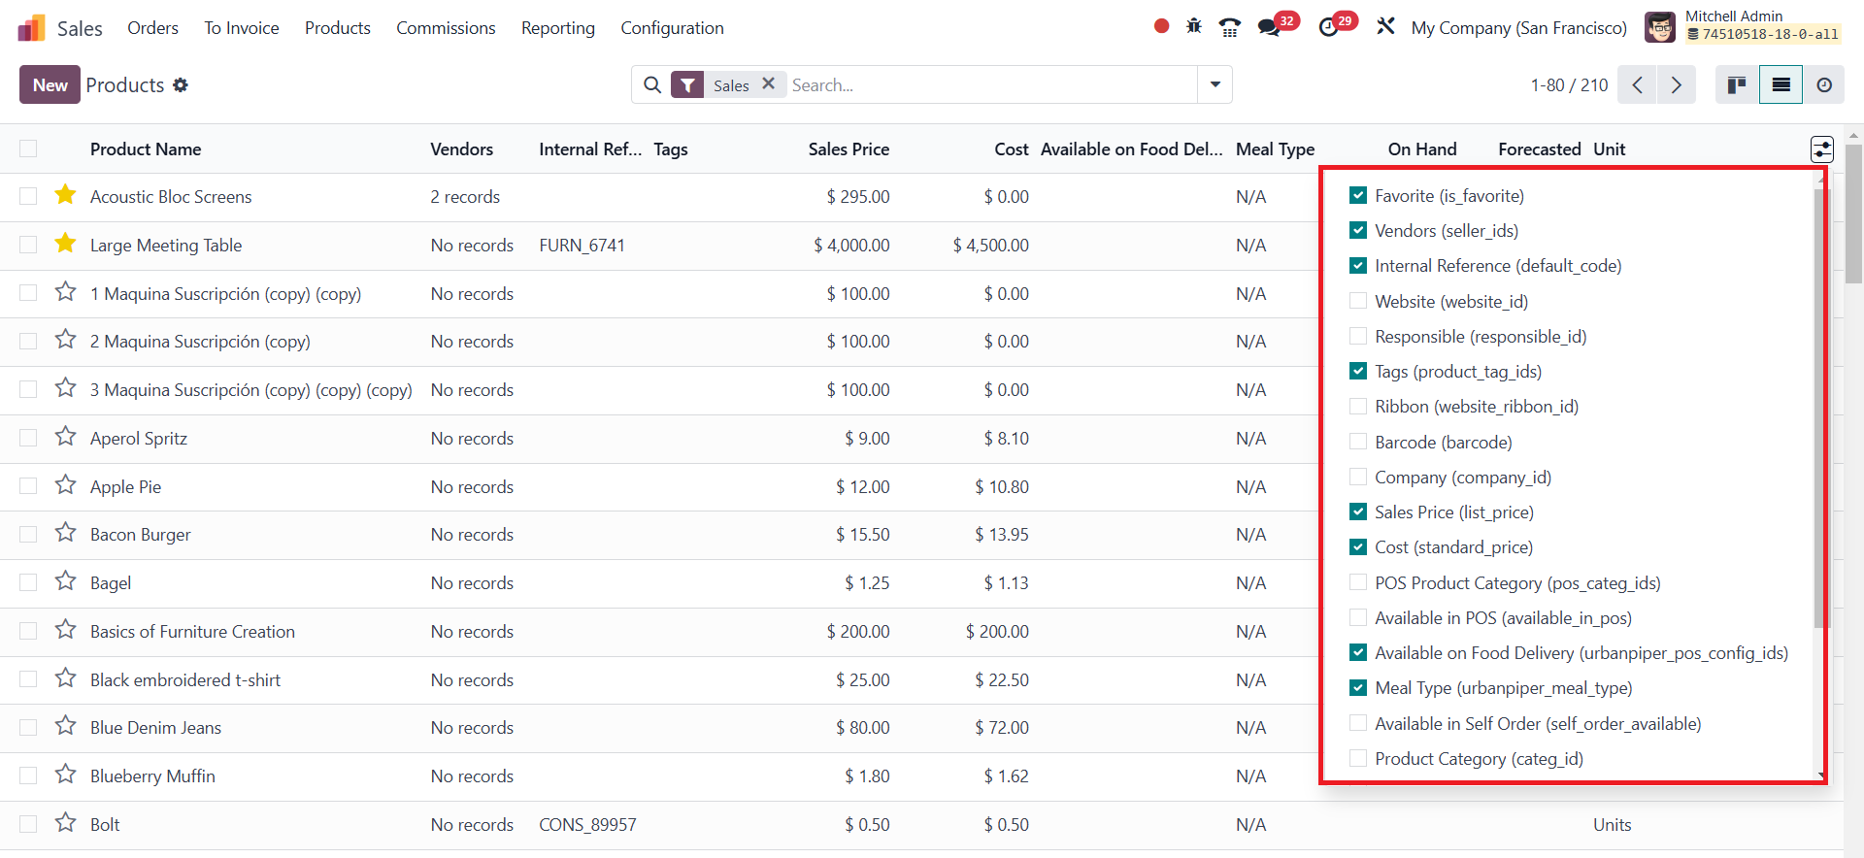Switch to Kanban view
Screen dimensions: 1864x858
1737,85
